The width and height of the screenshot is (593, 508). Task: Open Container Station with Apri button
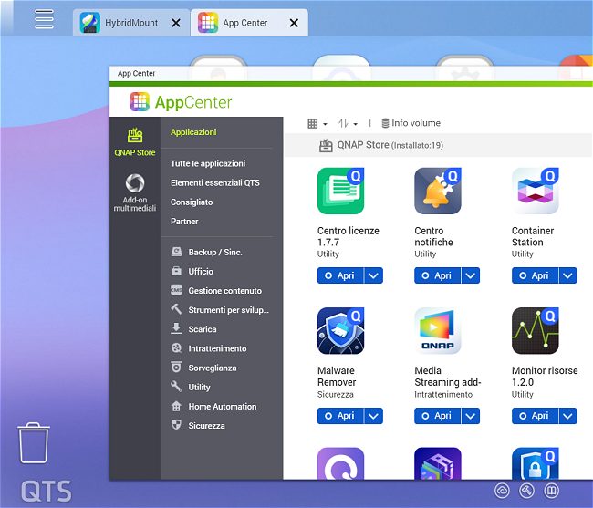point(535,275)
